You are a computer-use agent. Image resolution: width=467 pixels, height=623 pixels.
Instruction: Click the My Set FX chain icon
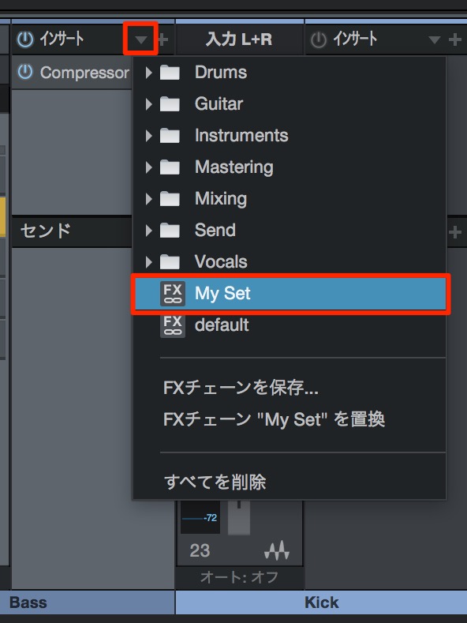click(x=172, y=294)
